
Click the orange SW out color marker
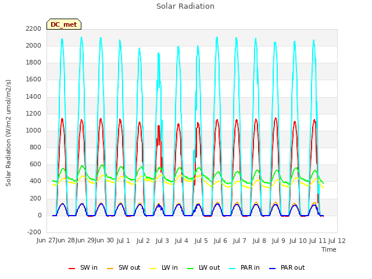(110, 269)
